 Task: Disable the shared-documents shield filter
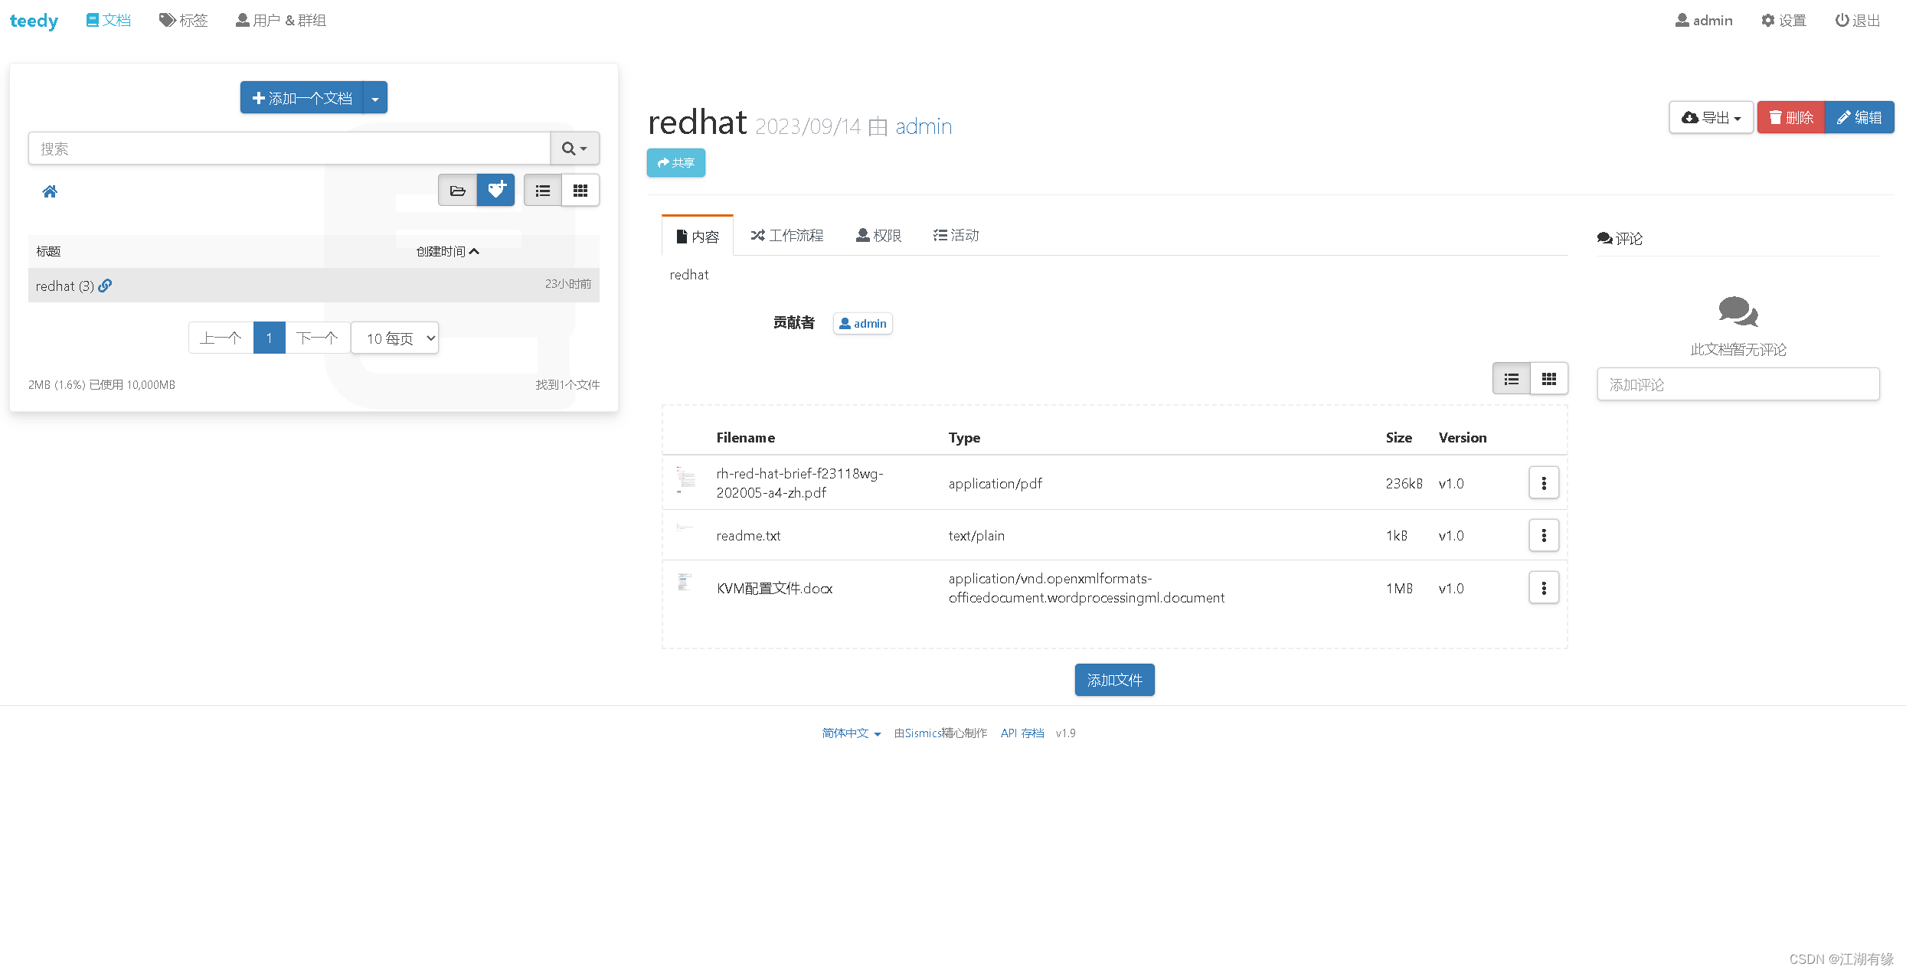point(495,190)
